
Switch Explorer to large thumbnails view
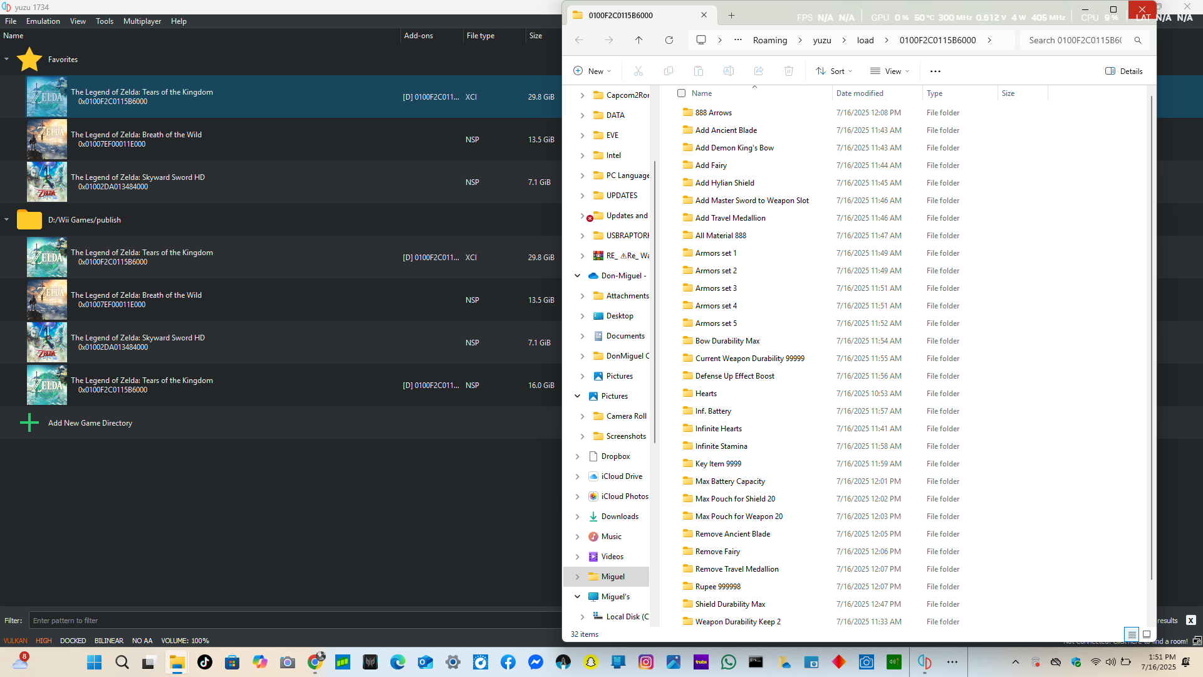tap(1147, 634)
